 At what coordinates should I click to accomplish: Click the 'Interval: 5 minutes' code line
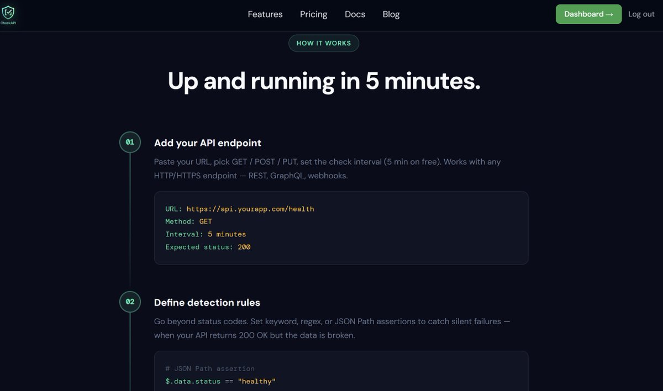tap(206, 234)
